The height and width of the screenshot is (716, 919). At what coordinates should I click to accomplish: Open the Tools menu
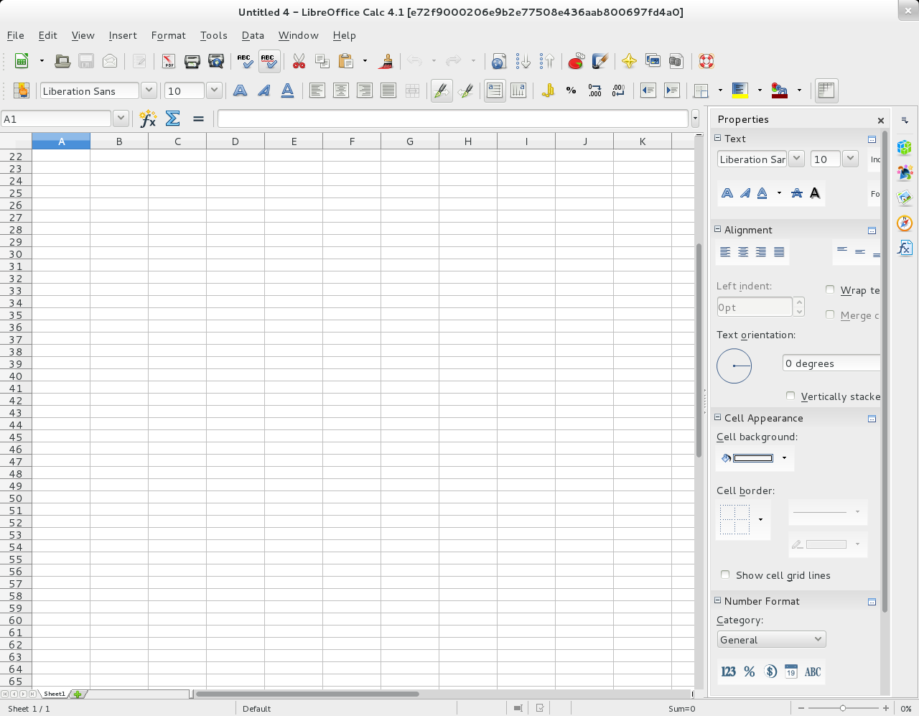213,35
